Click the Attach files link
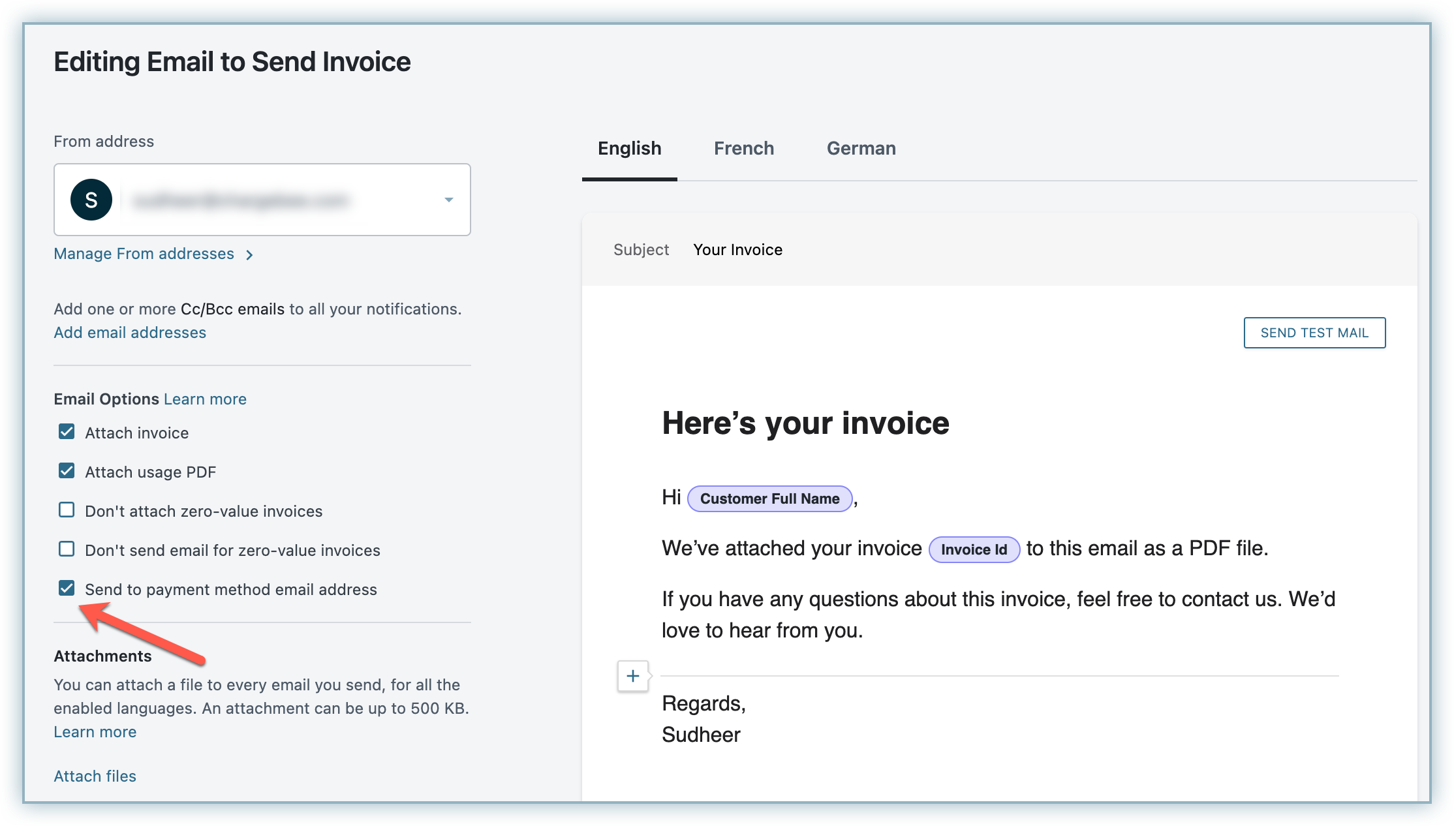 pyautogui.click(x=95, y=776)
